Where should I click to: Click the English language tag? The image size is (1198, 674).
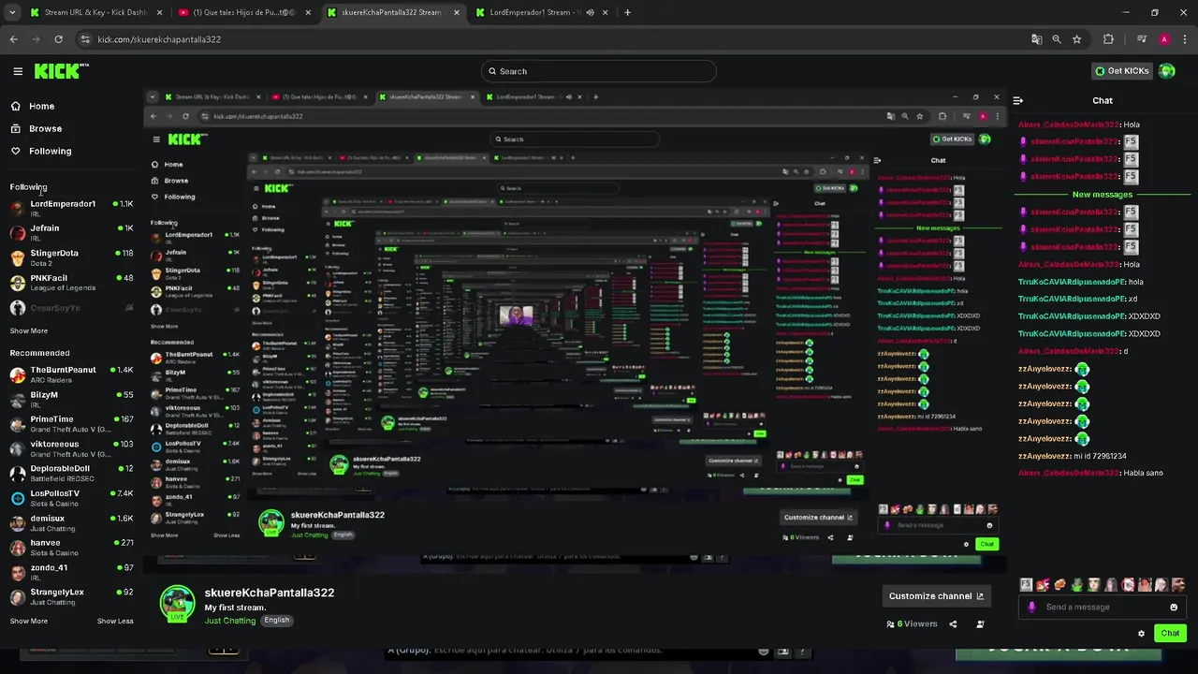coord(276,620)
